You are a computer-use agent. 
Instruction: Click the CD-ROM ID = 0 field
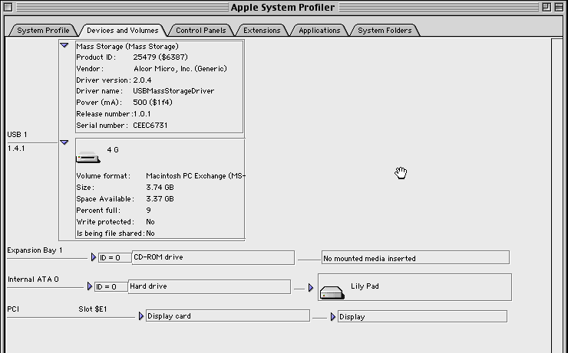pyautogui.click(x=115, y=257)
